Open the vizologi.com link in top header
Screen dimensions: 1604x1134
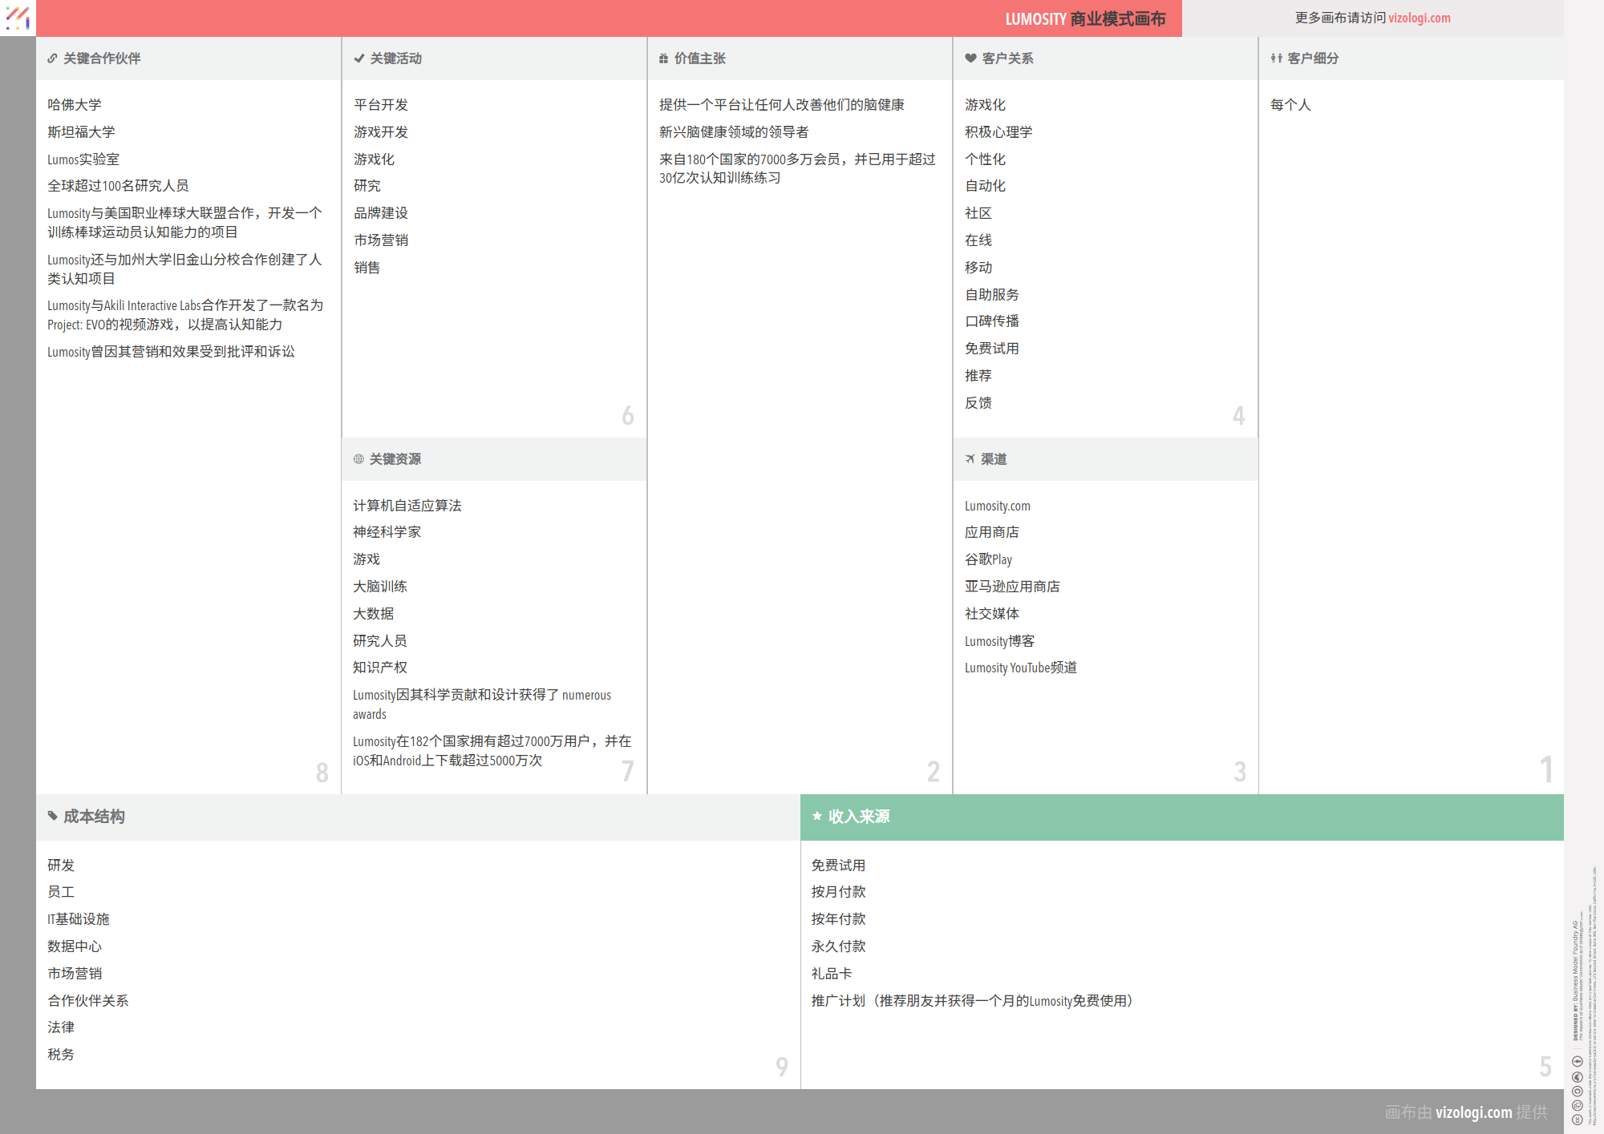[x=1419, y=18]
